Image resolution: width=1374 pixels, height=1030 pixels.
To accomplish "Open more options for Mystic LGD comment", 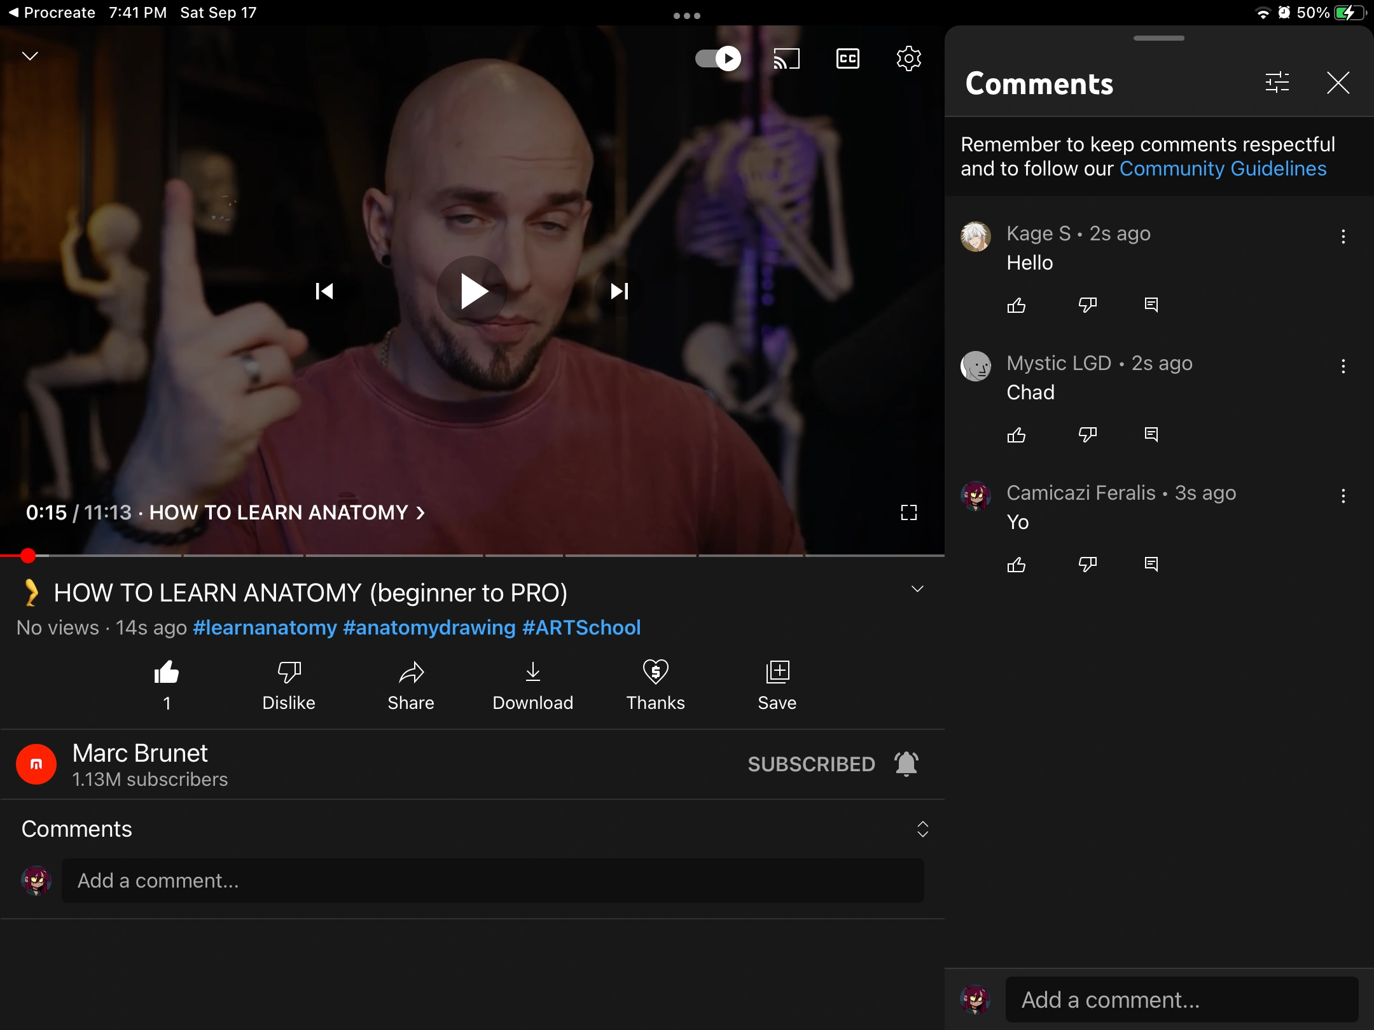I will 1343,366.
